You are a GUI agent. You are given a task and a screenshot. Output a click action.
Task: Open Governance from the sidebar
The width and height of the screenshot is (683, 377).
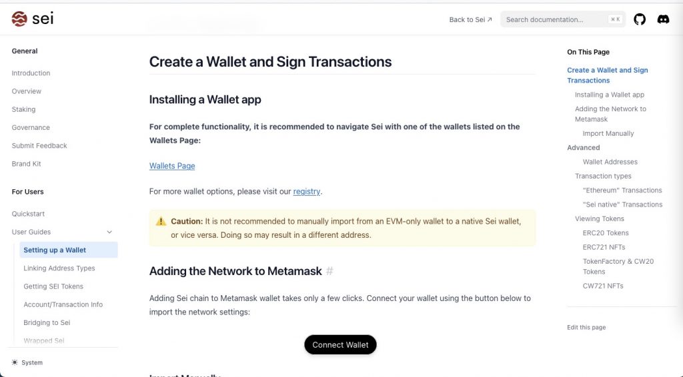pos(31,127)
